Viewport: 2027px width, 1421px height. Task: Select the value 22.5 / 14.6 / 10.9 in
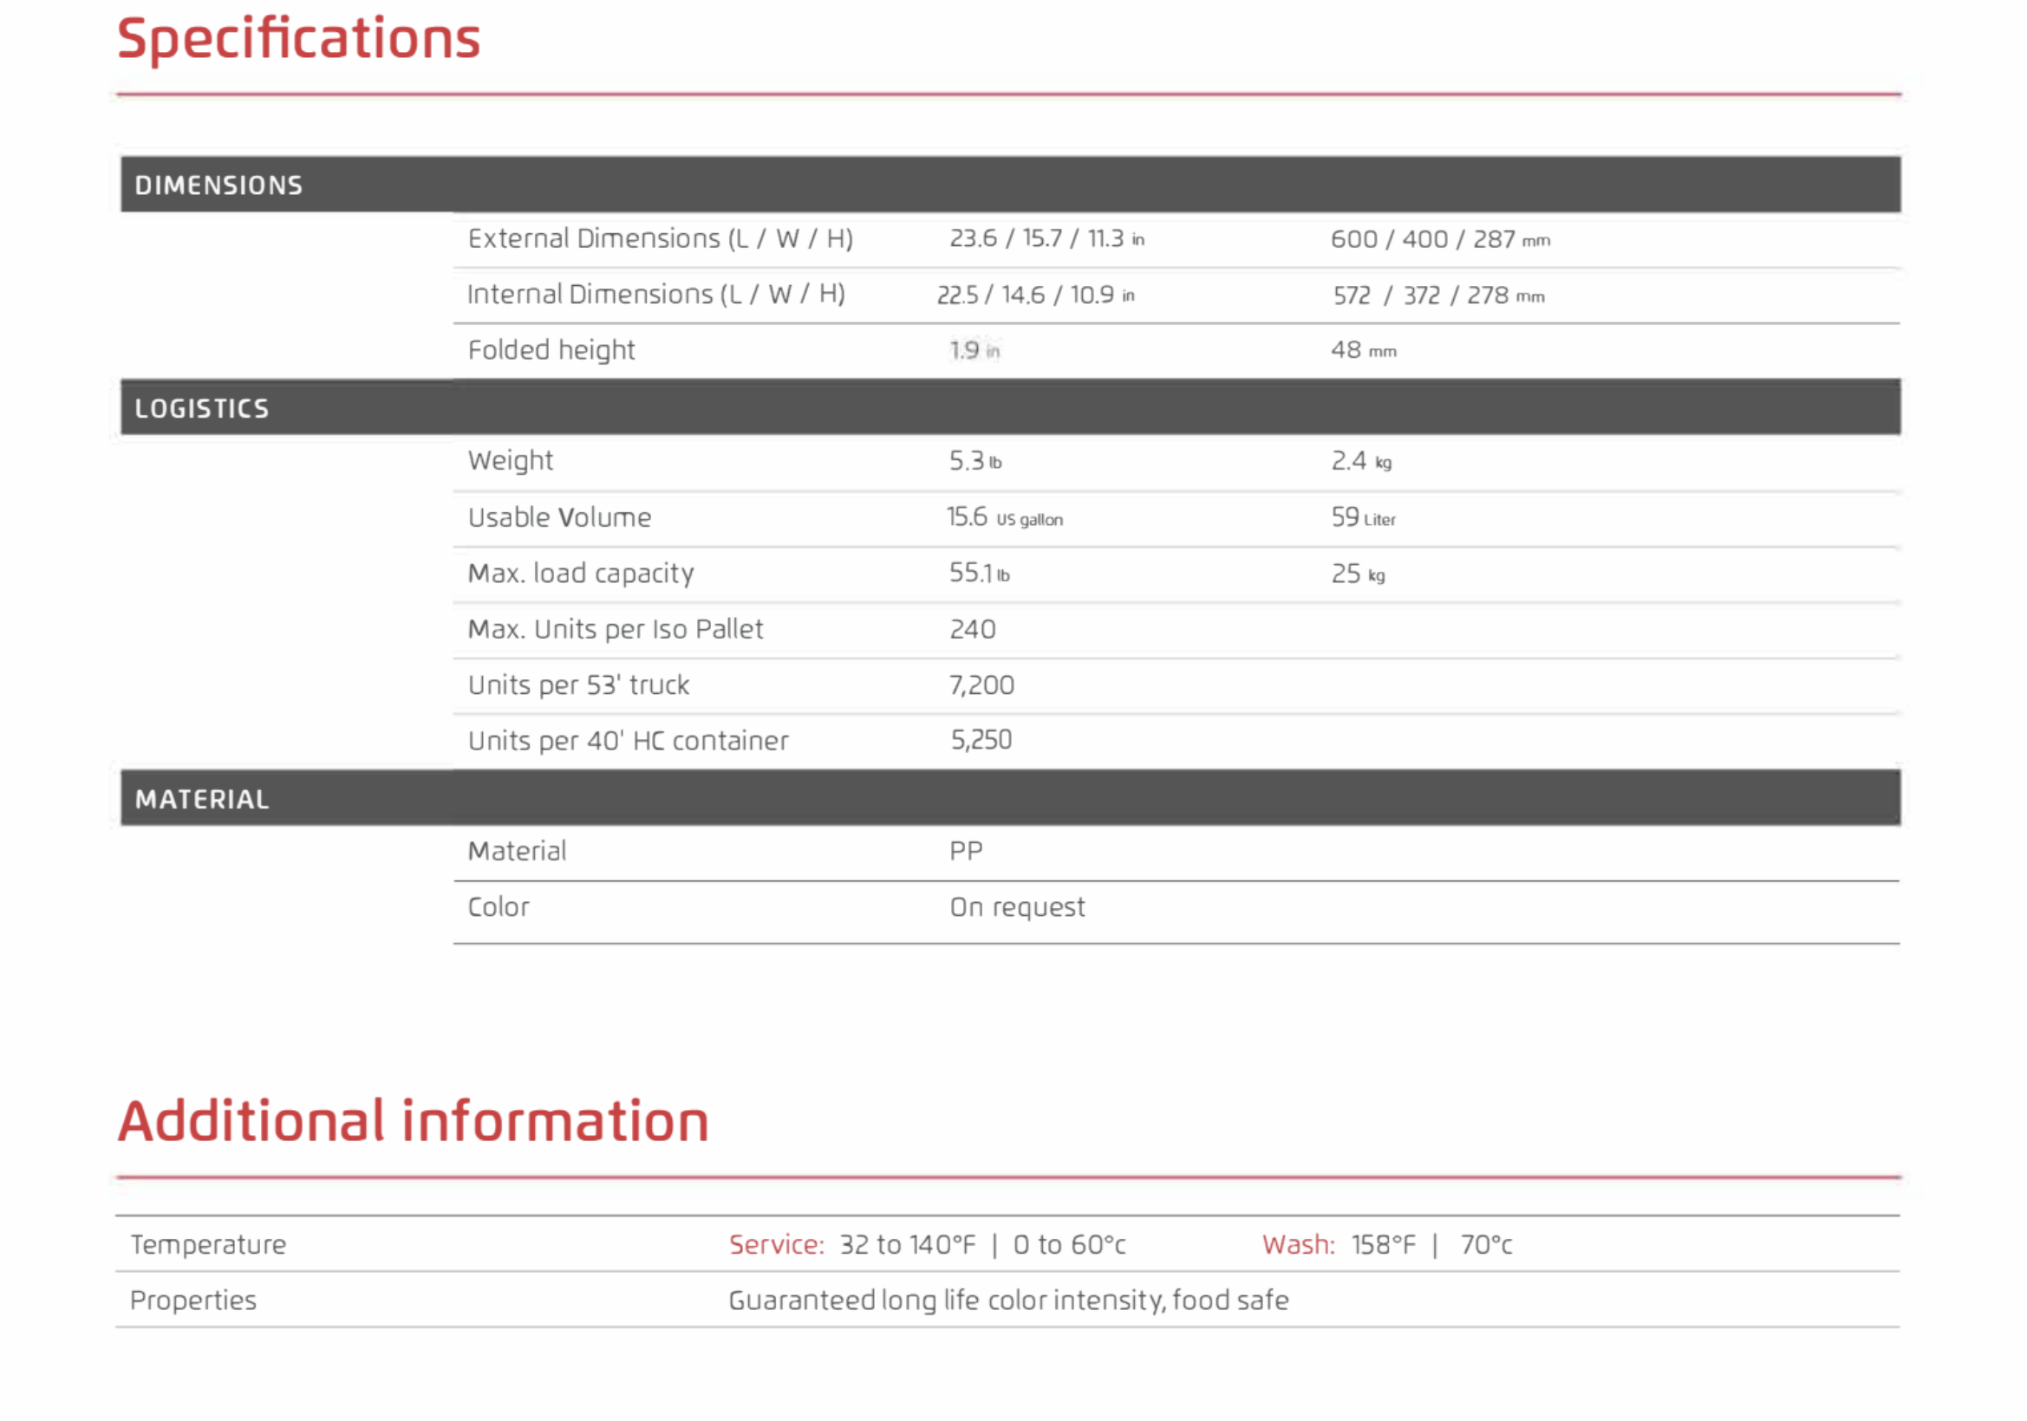[x=1034, y=295]
